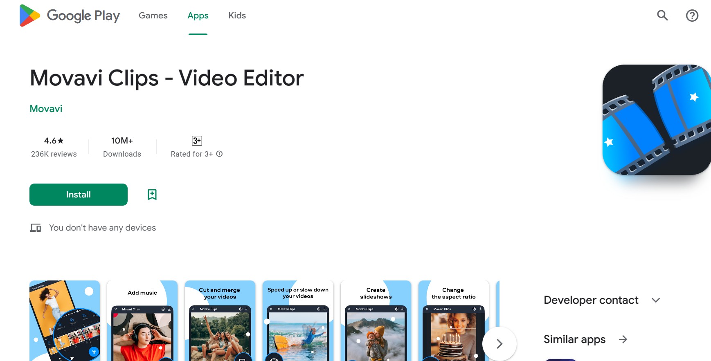Click the Rated for 3+ label
The width and height of the screenshot is (711, 361).
coord(192,154)
